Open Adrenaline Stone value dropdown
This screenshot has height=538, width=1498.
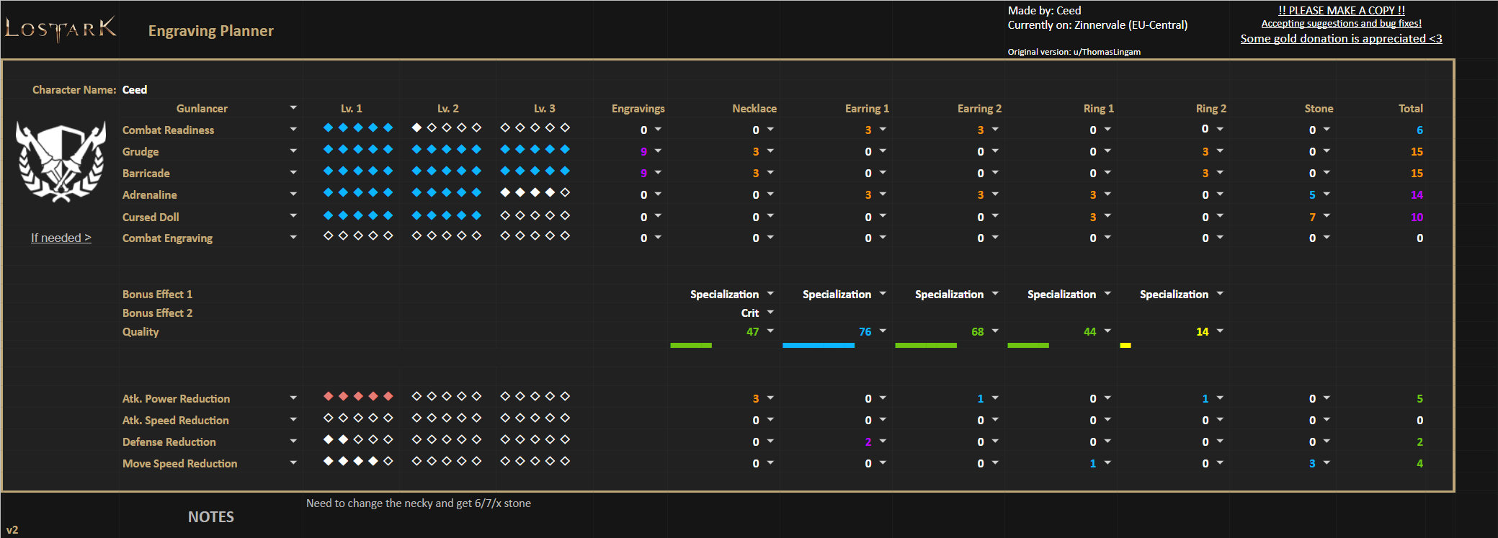tap(1327, 194)
